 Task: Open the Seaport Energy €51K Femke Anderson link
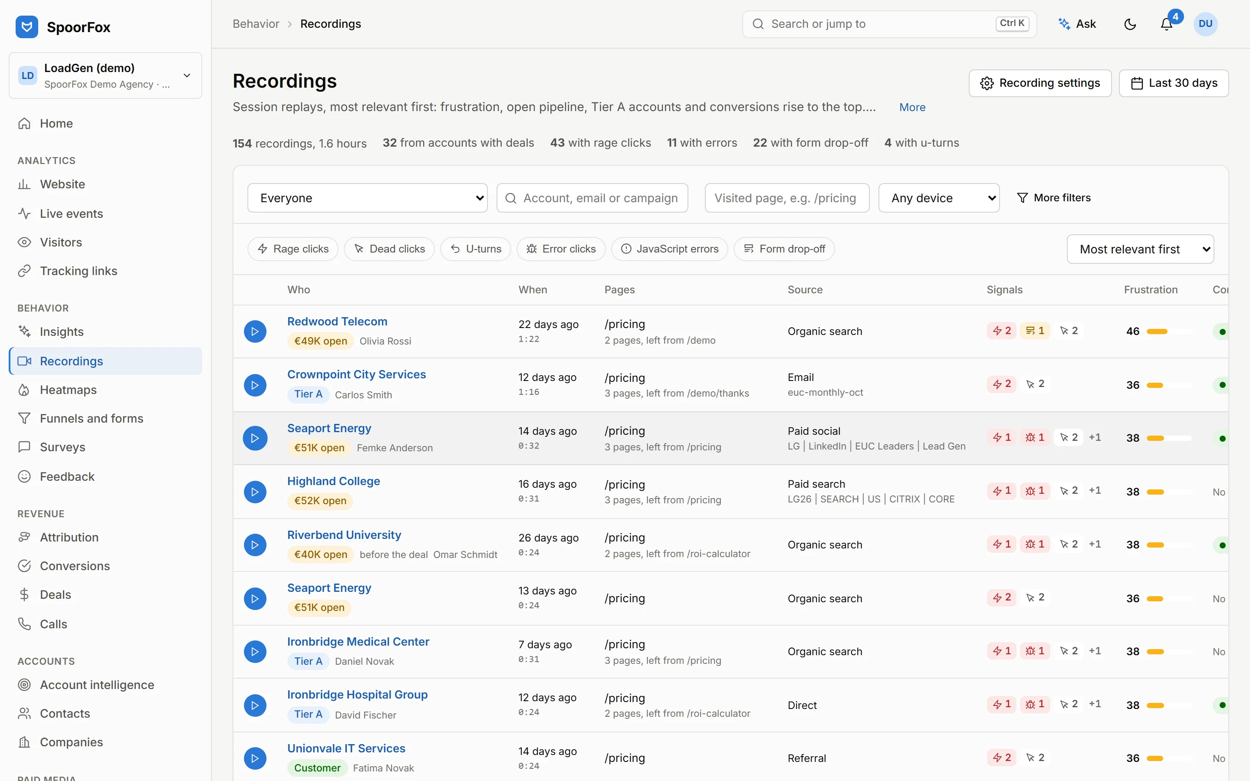pyautogui.click(x=329, y=428)
